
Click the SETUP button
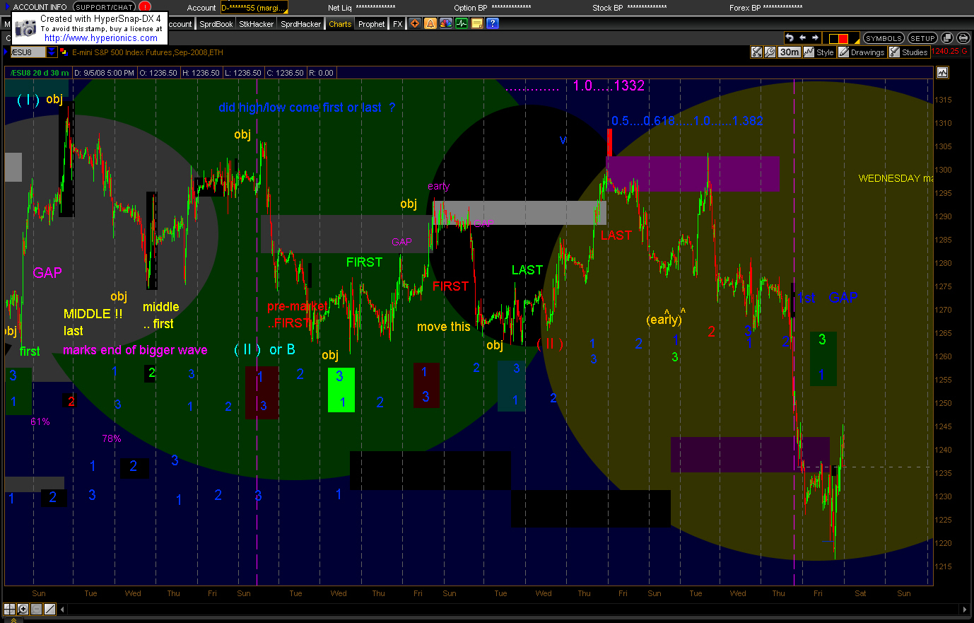tap(922, 38)
